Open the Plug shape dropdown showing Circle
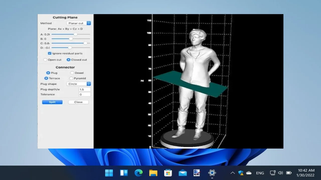The height and width of the screenshot is (180, 321). click(78, 84)
